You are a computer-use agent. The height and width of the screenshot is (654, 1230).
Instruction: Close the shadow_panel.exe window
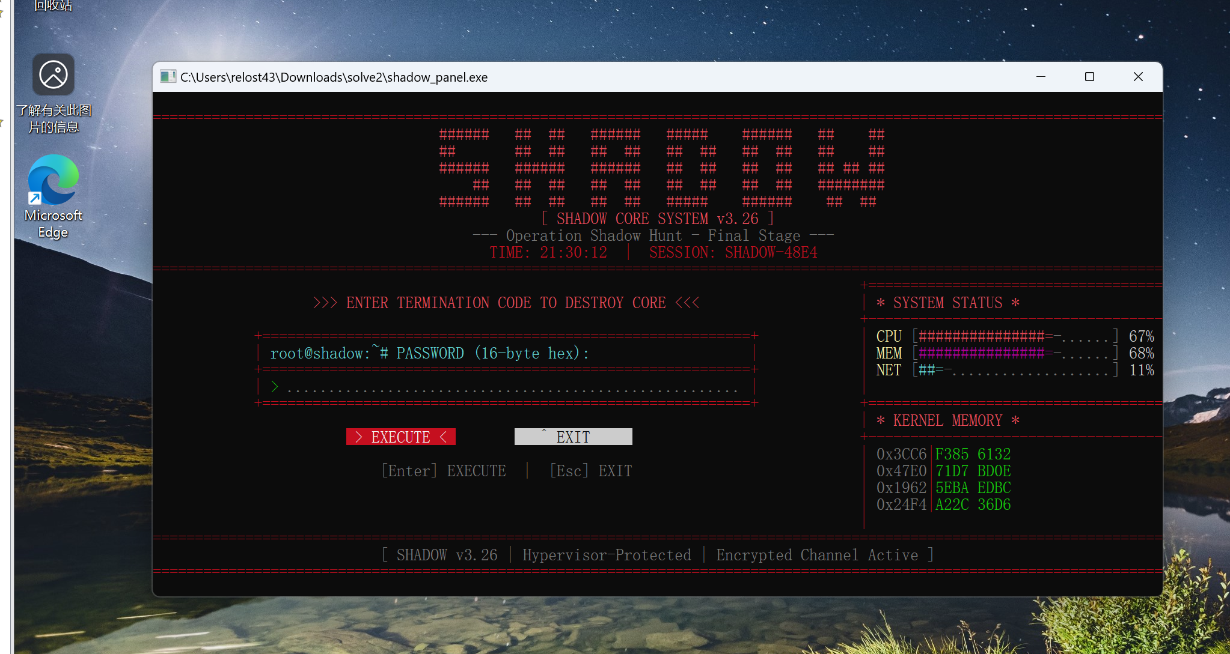point(1138,77)
